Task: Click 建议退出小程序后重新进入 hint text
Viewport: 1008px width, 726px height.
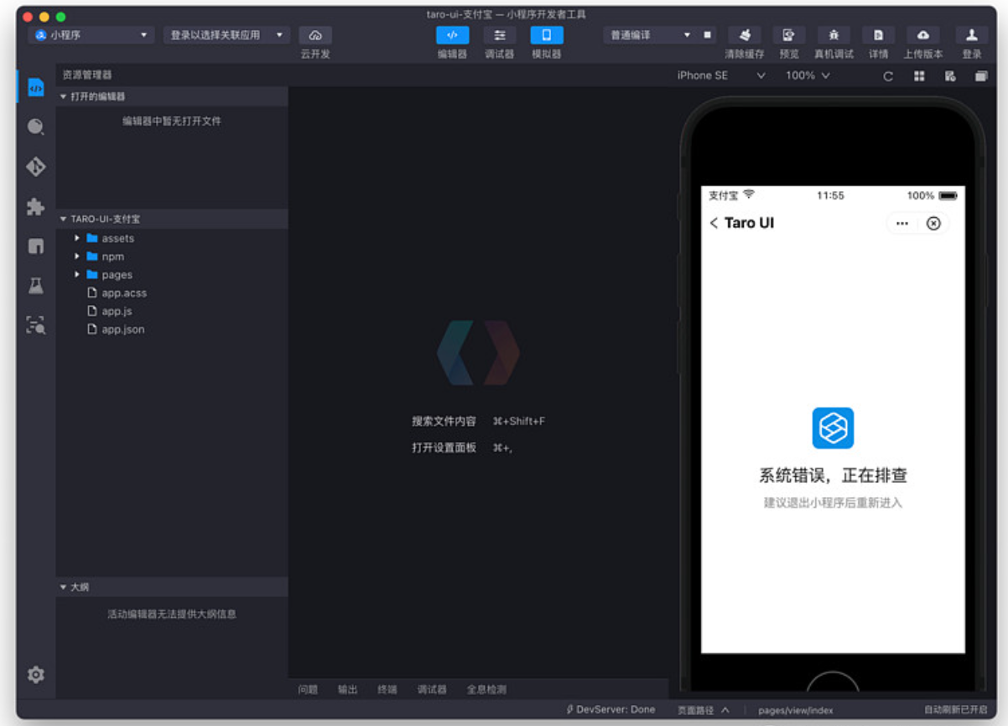Action: click(833, 503)
